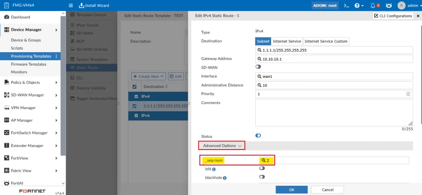Collapse Device Manager section chevron
Viewport: 422px width, 195px height.
coord(56,30)
